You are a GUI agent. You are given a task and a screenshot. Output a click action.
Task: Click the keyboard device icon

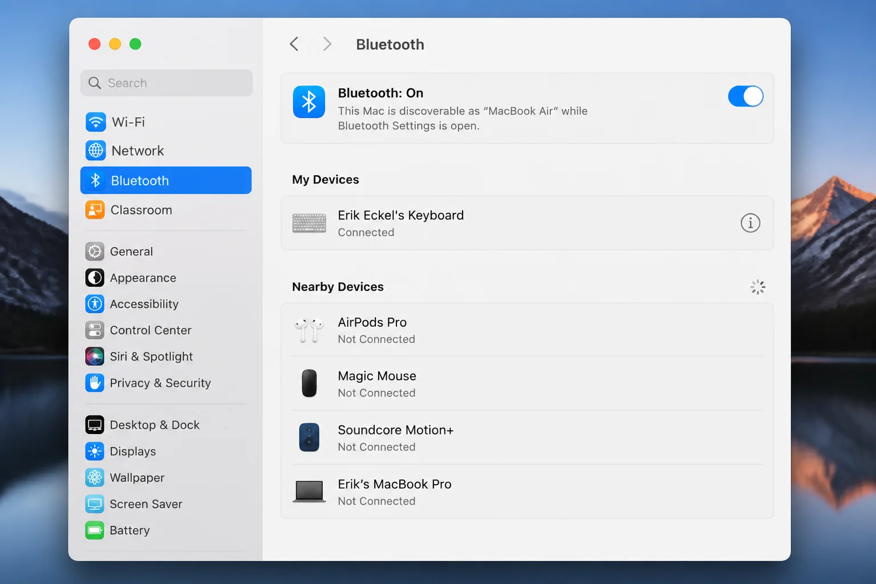pyautogui.click(x=309, y=223)
